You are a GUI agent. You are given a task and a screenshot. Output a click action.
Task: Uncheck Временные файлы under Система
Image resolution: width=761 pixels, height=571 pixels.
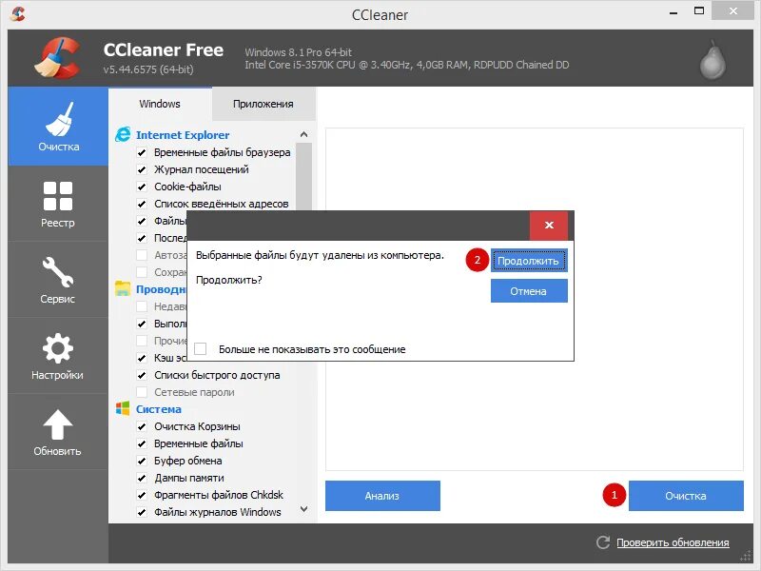click(142, 443)
